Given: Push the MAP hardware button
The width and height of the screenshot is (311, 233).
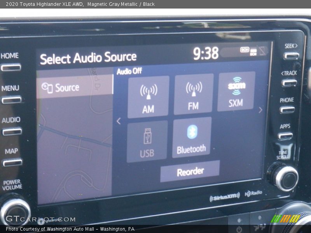Looking at the screenshot, I should (12, 162).
